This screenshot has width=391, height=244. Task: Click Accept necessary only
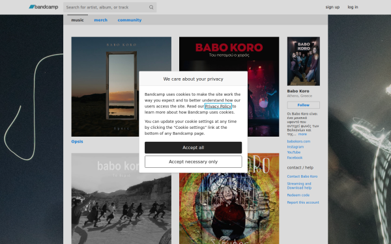(194, 162)
